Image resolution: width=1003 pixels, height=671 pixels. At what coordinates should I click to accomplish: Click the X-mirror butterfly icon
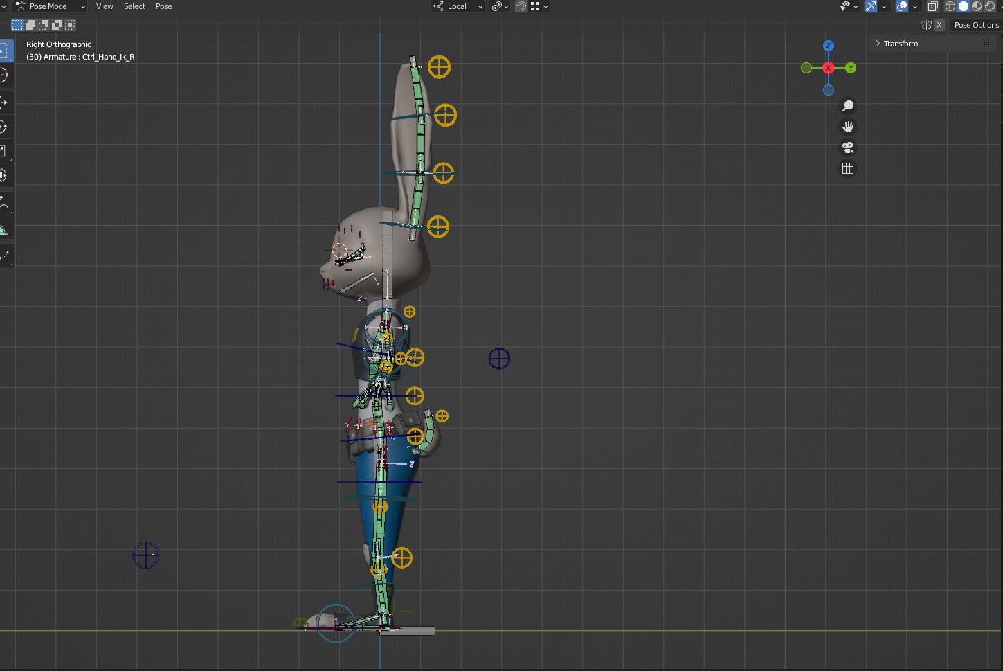(927, 25)
